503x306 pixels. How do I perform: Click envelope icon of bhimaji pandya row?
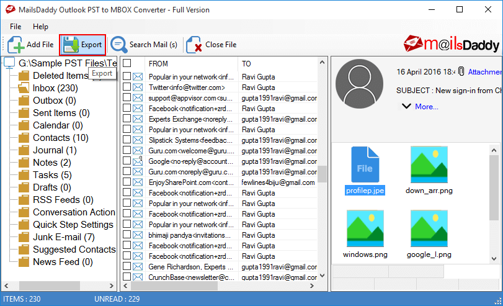[x=138, y=235]
